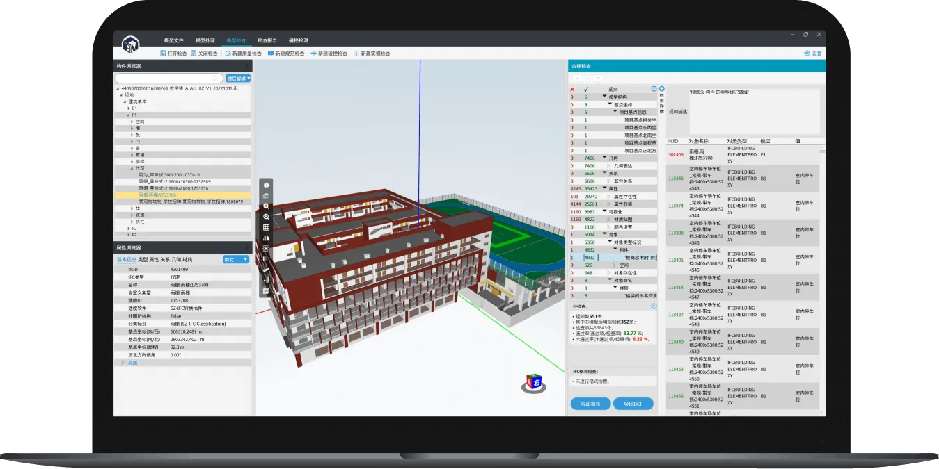Click the grid icon in viewport toolbar
Viewport: 939px width, 469px height.
pyautogui.click(x=266, y=227)
